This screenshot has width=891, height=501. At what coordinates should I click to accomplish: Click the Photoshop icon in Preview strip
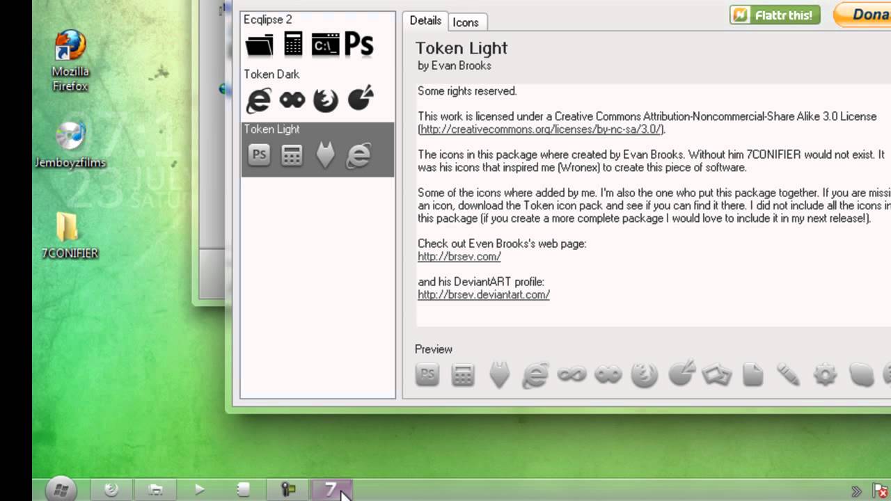point(427,374)
